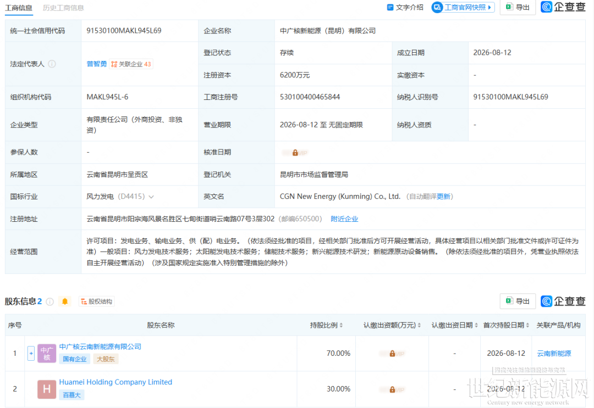Open 云南新能源 related product link
594x408 pixels.
coord(554,354)
